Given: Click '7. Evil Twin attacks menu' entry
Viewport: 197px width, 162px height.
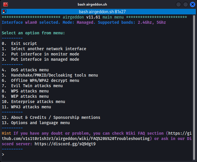Looking at the screenshot, I should [32, 86].
